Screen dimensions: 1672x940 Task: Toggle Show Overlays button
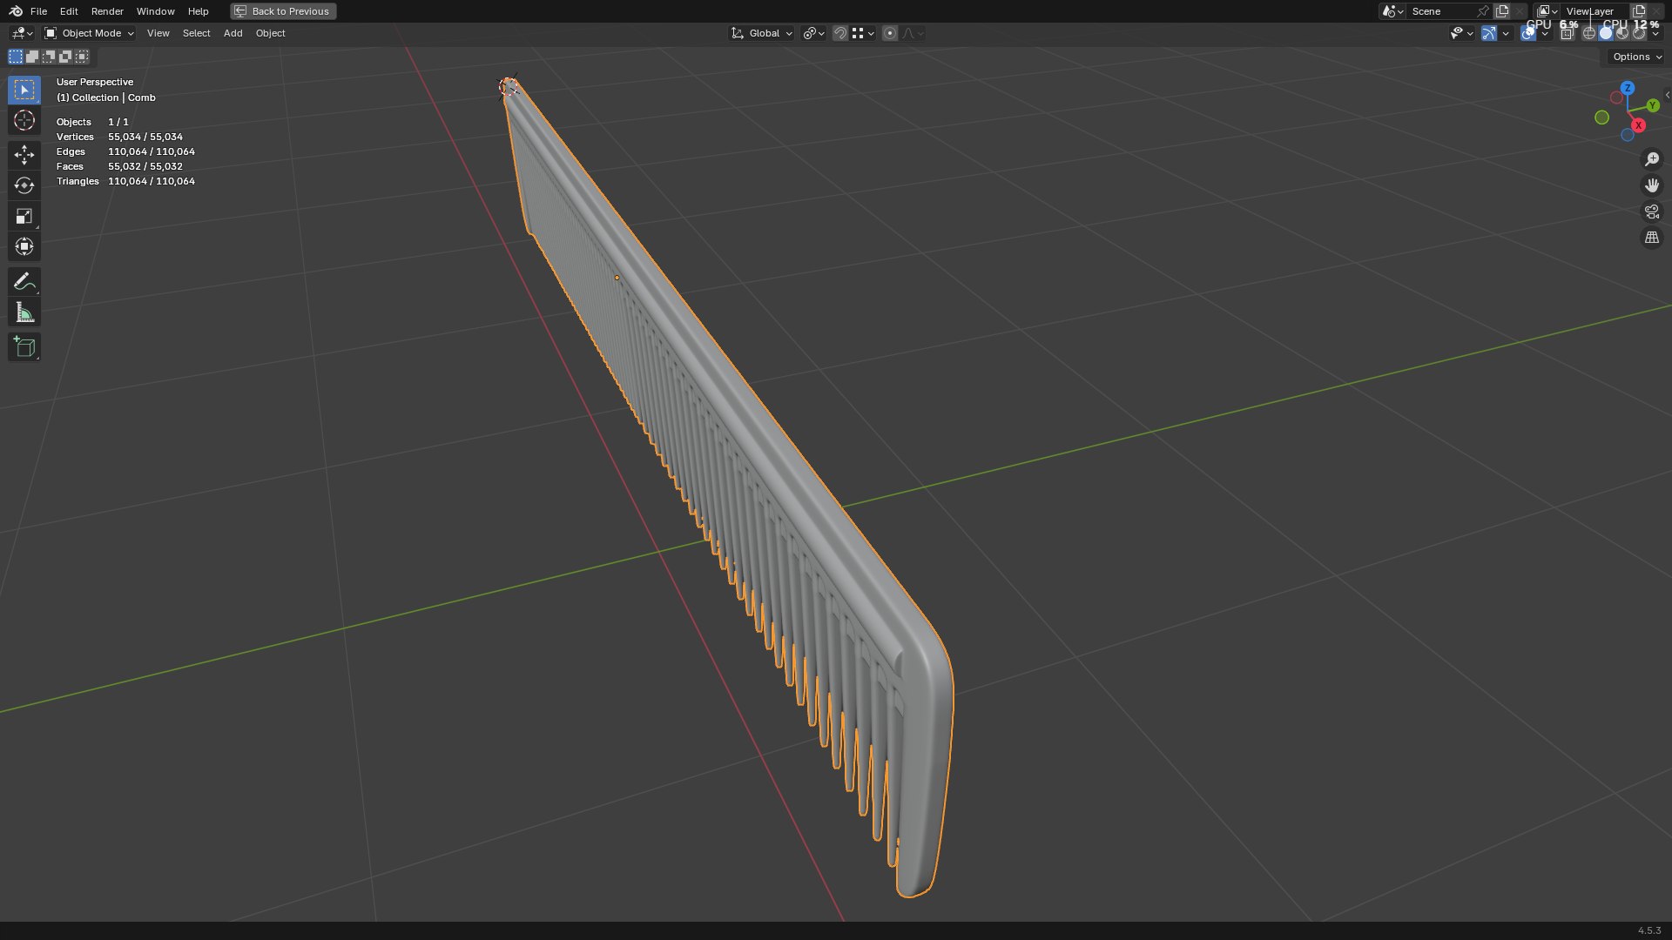click(x=1528, y=33)
